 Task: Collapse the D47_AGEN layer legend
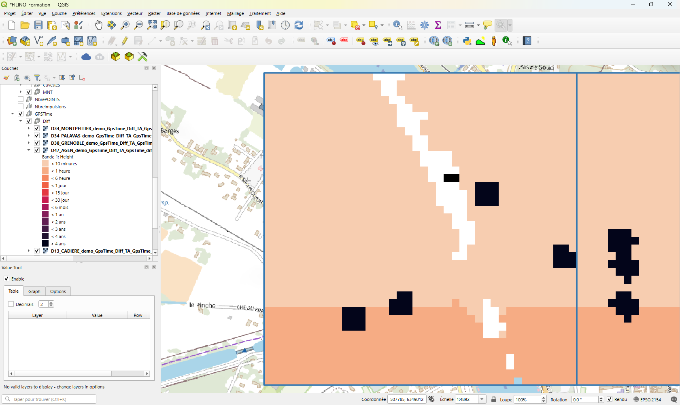29,150
